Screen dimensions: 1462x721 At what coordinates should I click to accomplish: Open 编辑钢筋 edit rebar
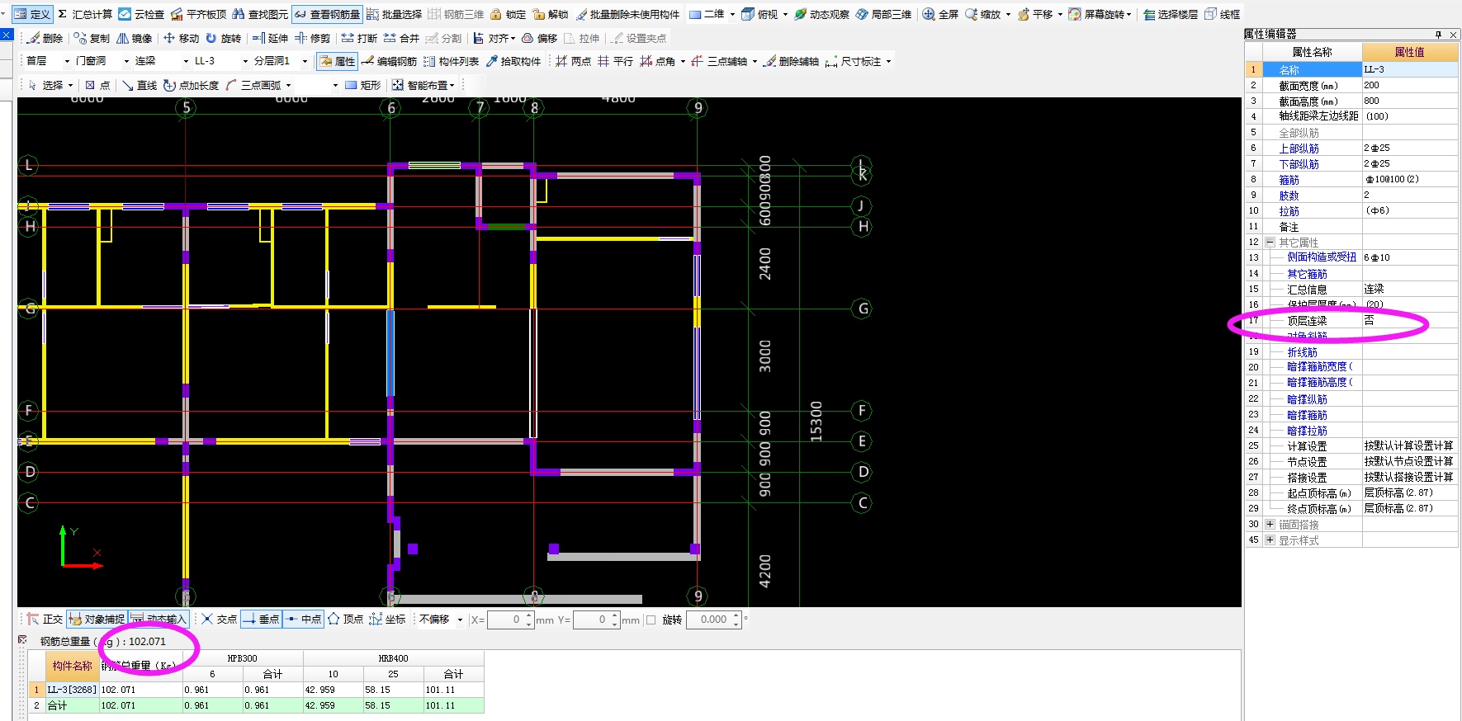389,61
